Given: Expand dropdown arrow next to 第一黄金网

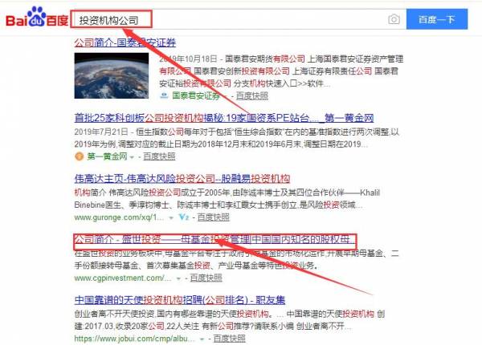Looking at the screenshot, I should [x=132, y=157].
